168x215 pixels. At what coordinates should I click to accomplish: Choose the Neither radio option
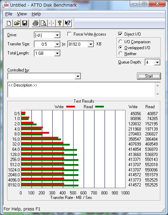coord(120,53)
